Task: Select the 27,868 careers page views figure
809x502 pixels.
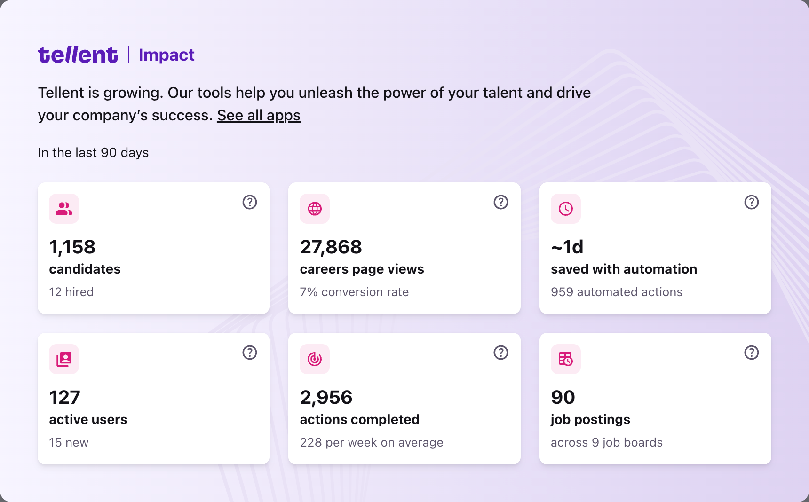Action: pyautogui.click(x=331, y=247)
